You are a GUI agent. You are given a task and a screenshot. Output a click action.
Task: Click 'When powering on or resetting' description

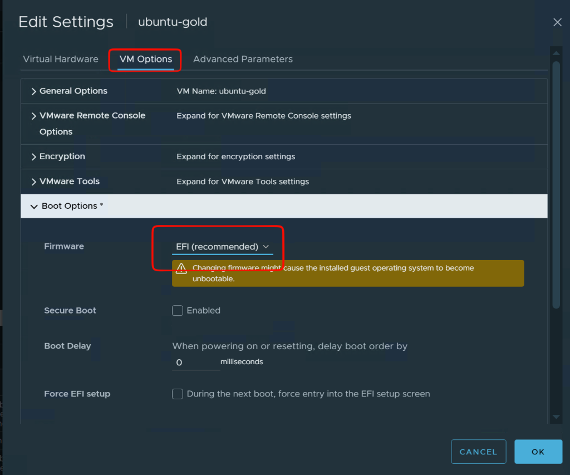coord(289,346)
